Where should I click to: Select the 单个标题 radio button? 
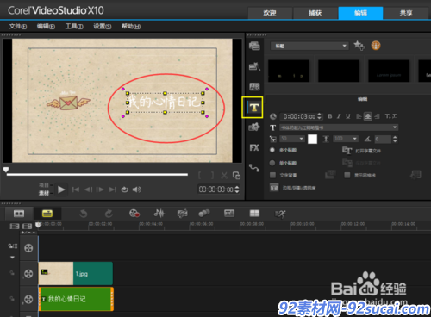coord(272,163)
